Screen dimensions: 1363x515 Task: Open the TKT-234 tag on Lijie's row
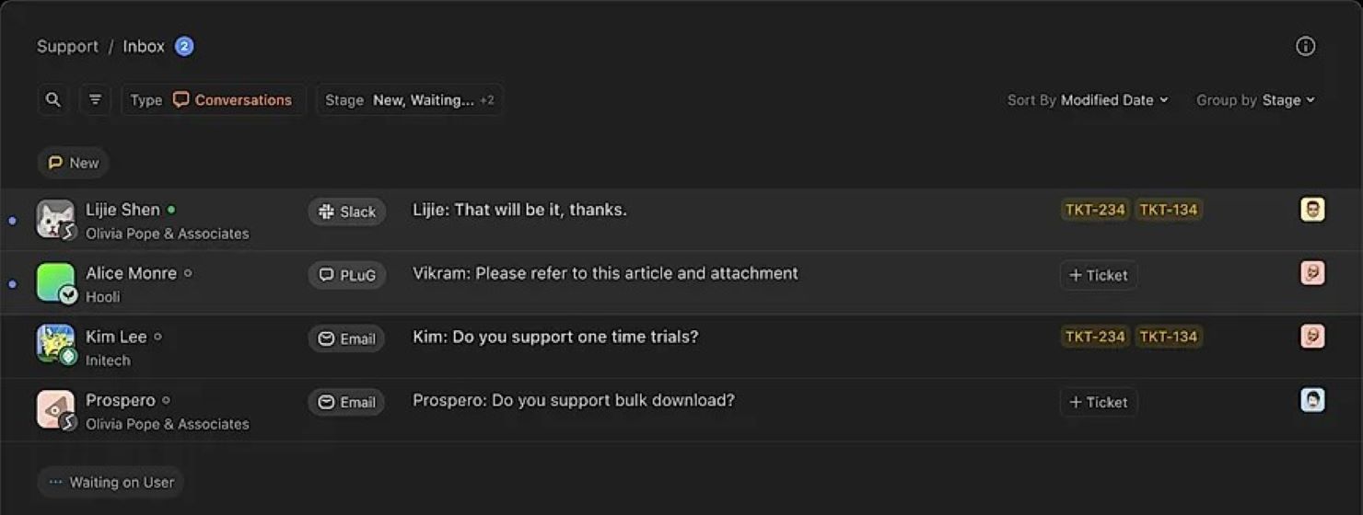click(1095, 210)
